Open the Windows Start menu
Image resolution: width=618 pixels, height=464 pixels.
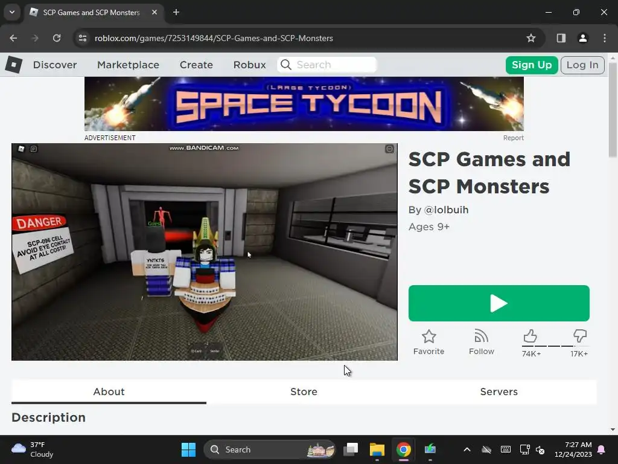(x=188, y=449)
